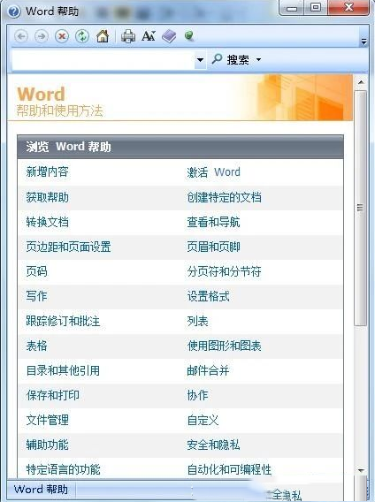
Task: Click the 搜索 search button
Action: 231,59
